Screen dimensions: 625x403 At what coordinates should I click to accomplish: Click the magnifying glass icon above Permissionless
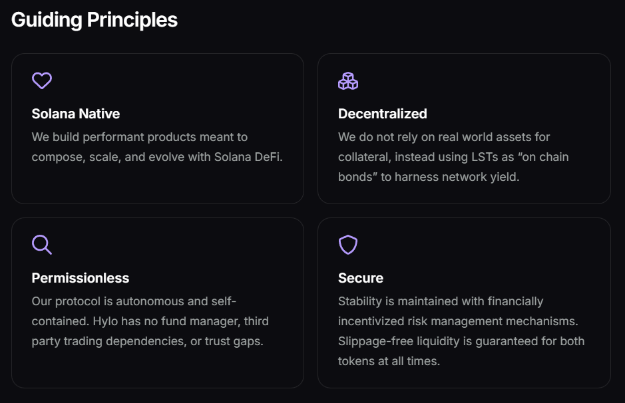click(x=42, y=245)
